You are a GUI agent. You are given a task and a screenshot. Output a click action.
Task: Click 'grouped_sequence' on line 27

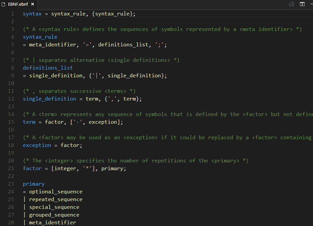click(x=54, y=215)
